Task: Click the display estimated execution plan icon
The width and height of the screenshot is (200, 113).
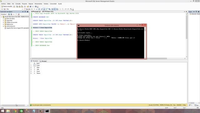Action: 39,9
